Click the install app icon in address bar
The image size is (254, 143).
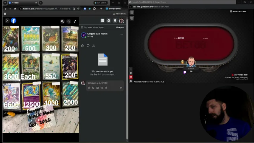(x=74, y=9)
